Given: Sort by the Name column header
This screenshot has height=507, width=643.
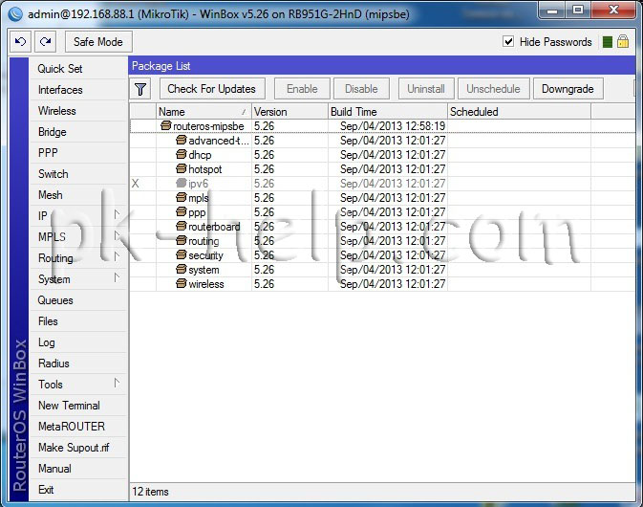Looking at the screenshot, I should (x=204, y=112).
